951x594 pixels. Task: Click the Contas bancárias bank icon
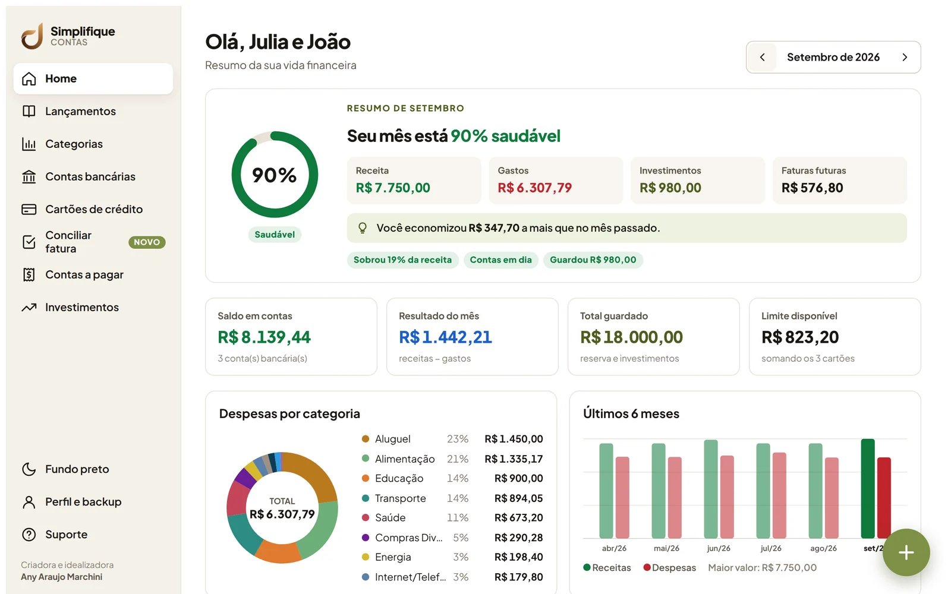[29, 177]
